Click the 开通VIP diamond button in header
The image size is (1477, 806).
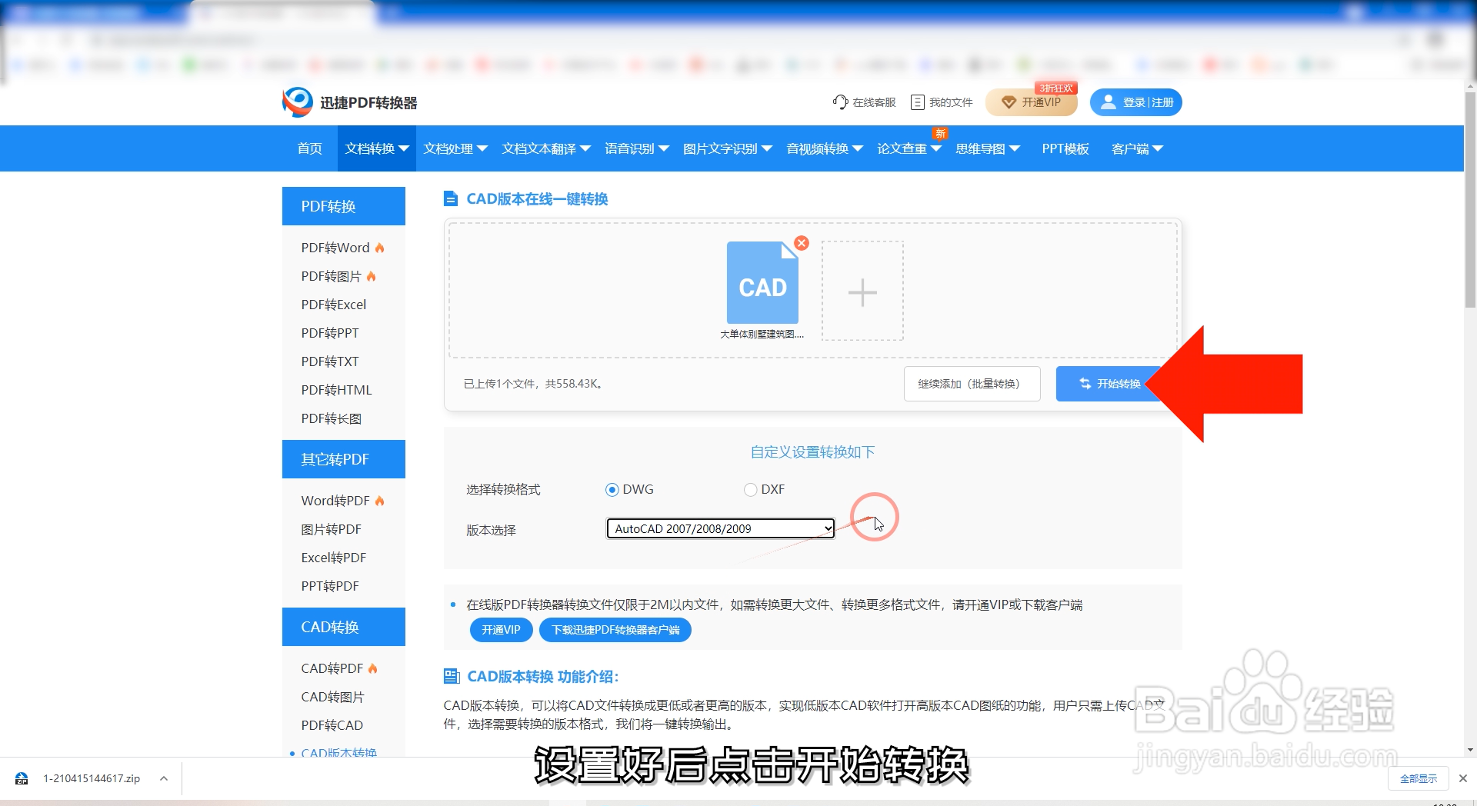click(1031, 102)
